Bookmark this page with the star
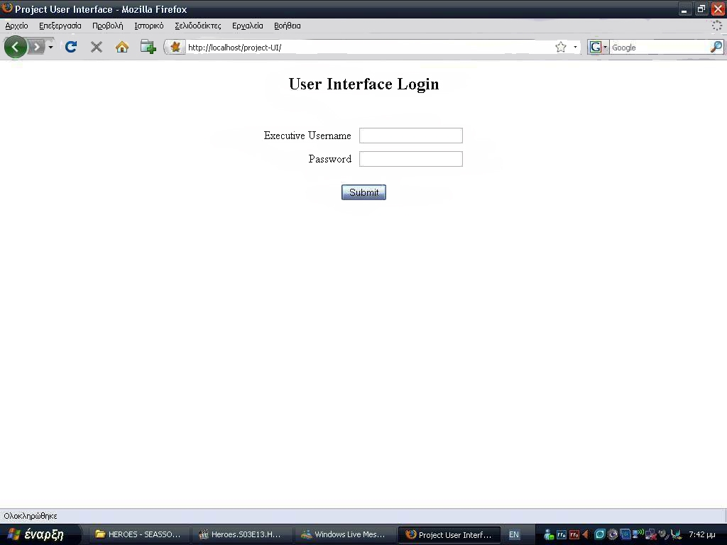727x545 pixels. (561, 48)
